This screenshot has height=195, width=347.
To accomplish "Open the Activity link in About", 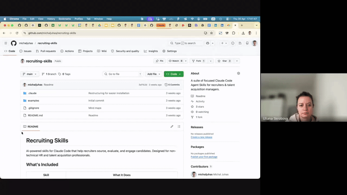I will pyautogui.click(x=198, y=101).
